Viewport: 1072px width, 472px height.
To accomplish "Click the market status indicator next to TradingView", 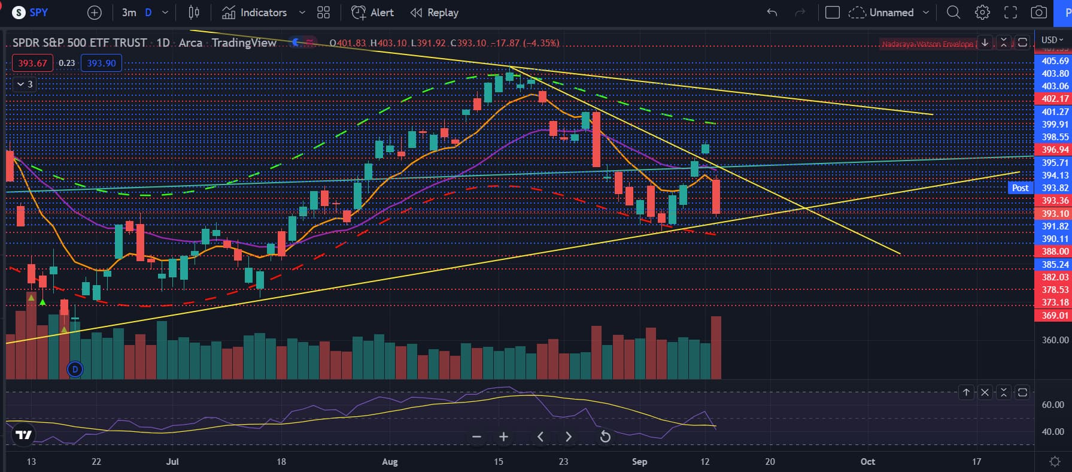I will [x=295, y=42].
